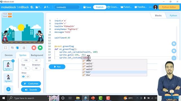This screenshot has width=181, height=101.
Task: Open green Camtasia icon in taskbar
Action: pos(101,98)
